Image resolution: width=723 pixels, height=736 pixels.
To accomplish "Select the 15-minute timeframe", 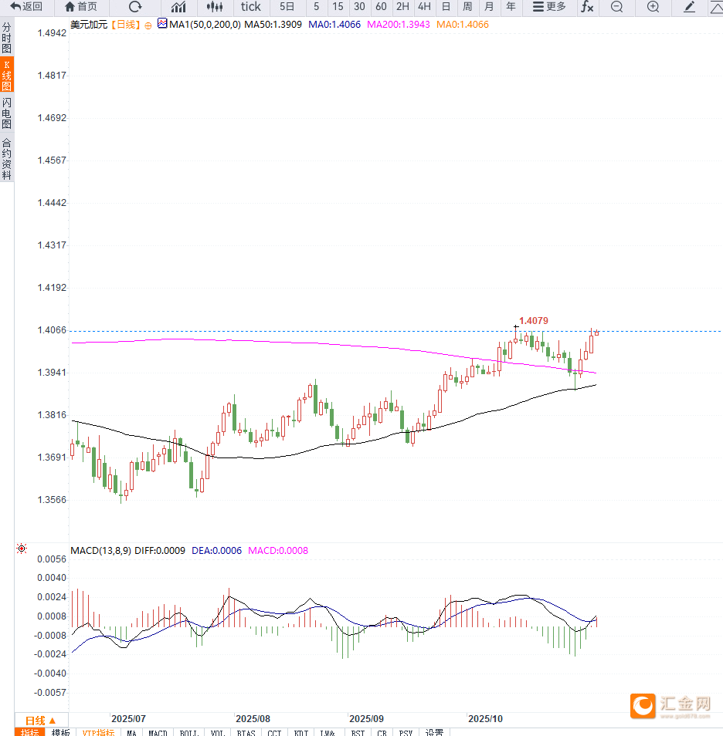I will click(x=338, y=7).
